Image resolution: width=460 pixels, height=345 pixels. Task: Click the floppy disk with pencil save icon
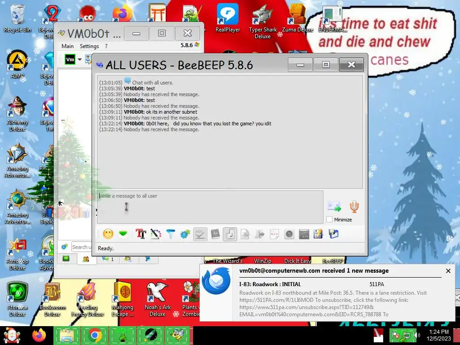pyautogui.click(x=318, y=234)
